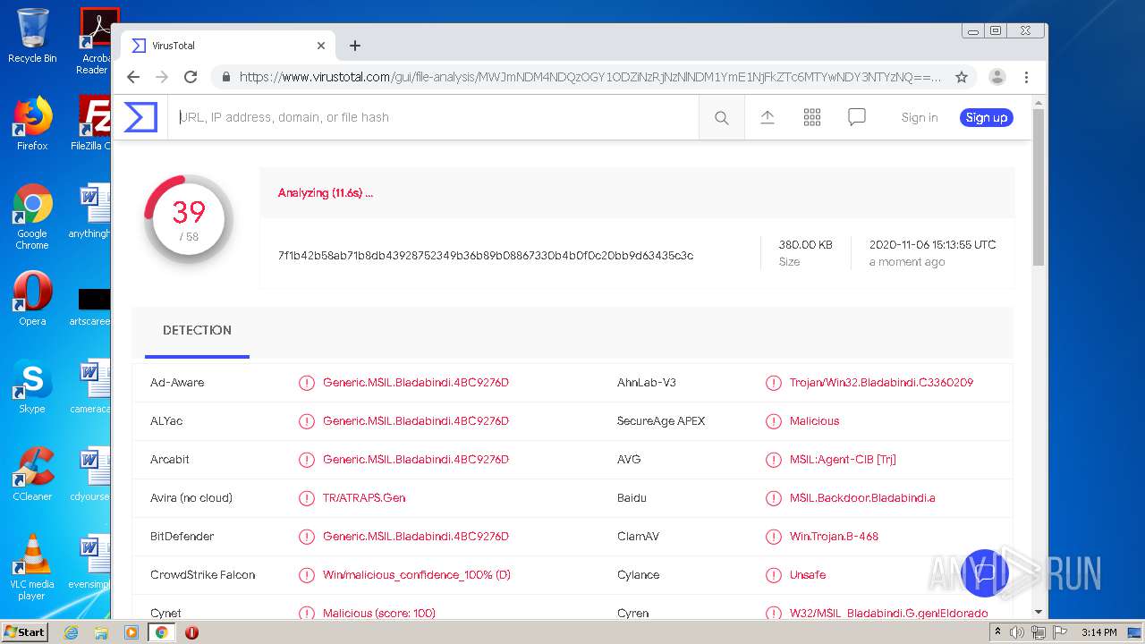Open a new browser tab
The height and width of the screenshot is (644, 1145).
point(355,46)
